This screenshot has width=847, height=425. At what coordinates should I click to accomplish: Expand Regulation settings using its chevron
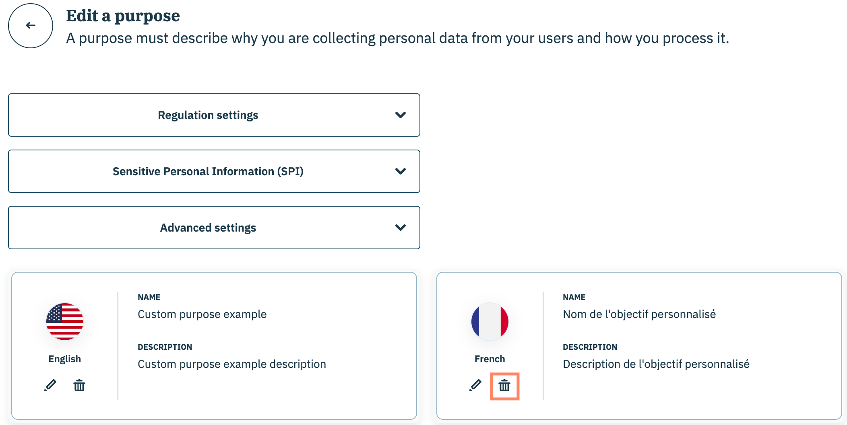coord(401,115)
